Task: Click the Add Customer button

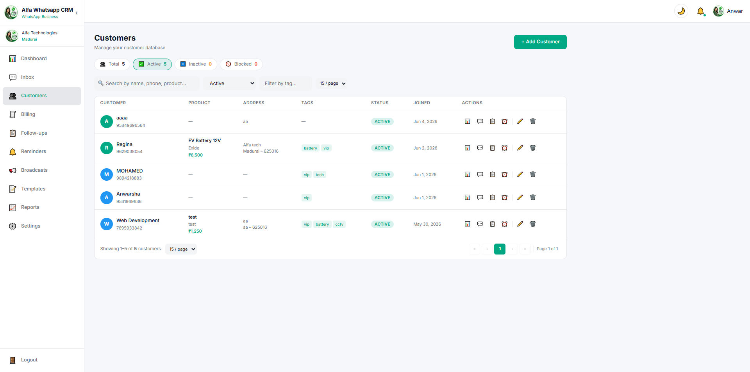Action: pos(540,42)
